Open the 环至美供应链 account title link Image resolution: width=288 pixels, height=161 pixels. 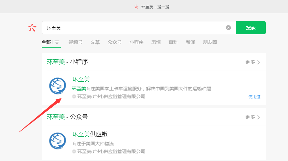pos(90,134)
